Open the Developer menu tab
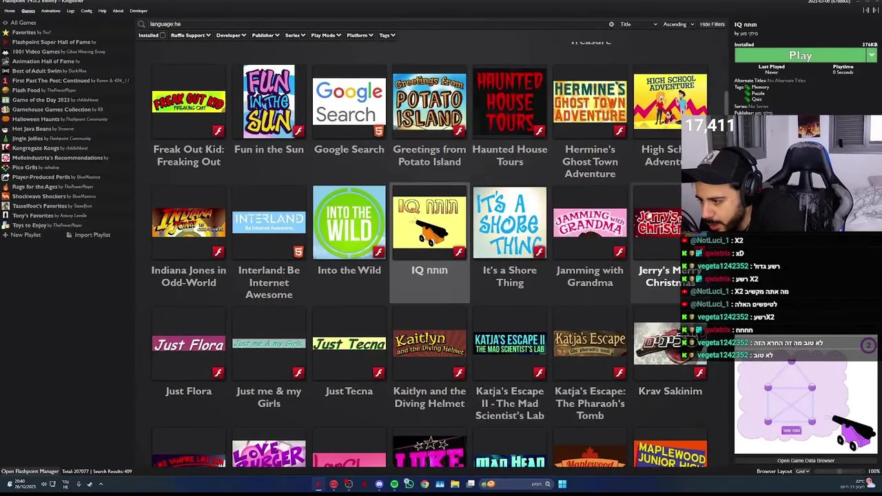Viewport: 882px width, 496px height. [139, 11]
